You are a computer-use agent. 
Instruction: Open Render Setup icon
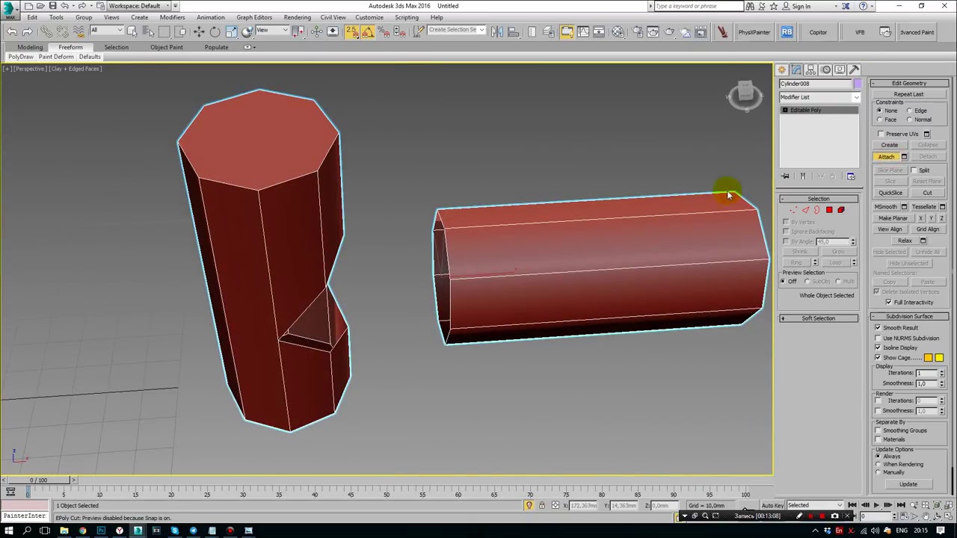pos(637,31)
